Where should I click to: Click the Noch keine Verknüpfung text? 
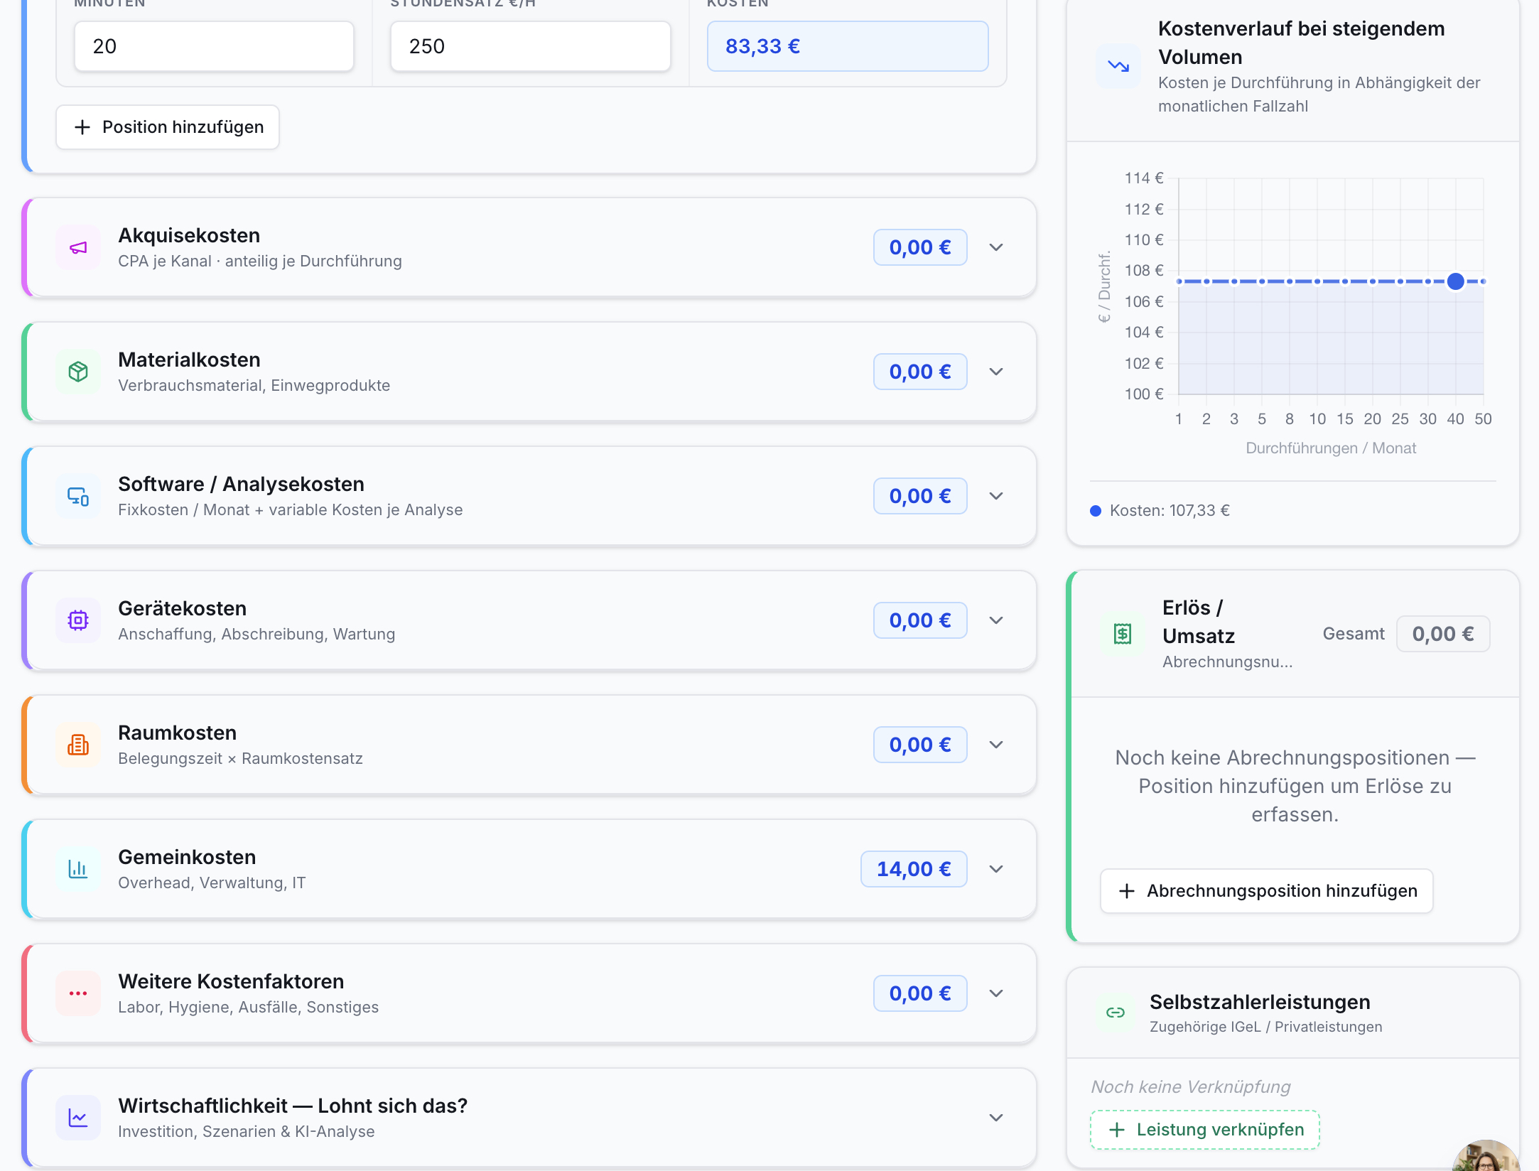[x=1191, y=1086]
